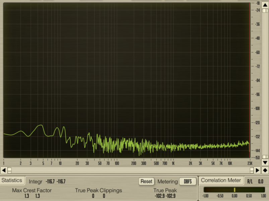
Task: Click the -120 dB scale label
Action: 258,123
